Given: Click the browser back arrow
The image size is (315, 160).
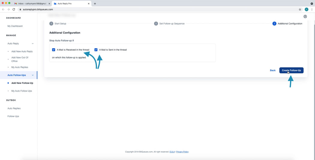Looking at the screenshot, I should (x=3, y=9).
